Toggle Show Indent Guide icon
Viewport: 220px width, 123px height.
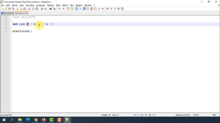[x=84, y=9]
